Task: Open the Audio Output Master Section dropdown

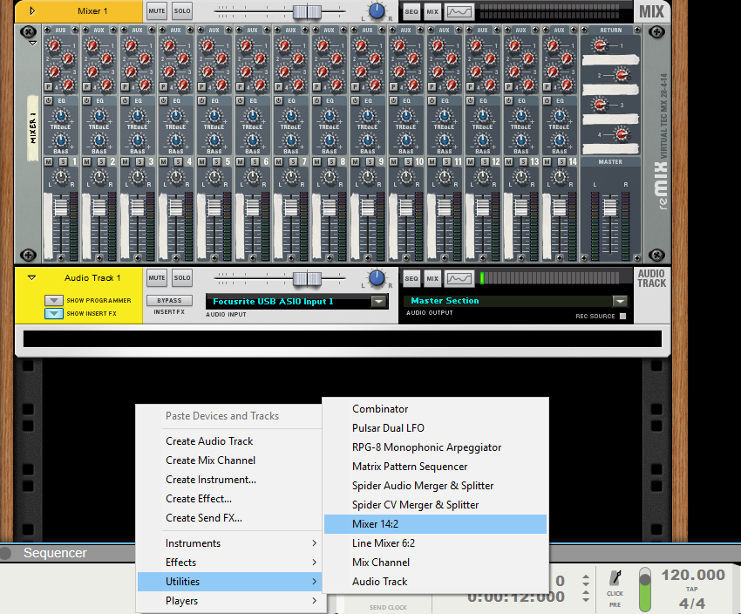Action: point(620,301)
